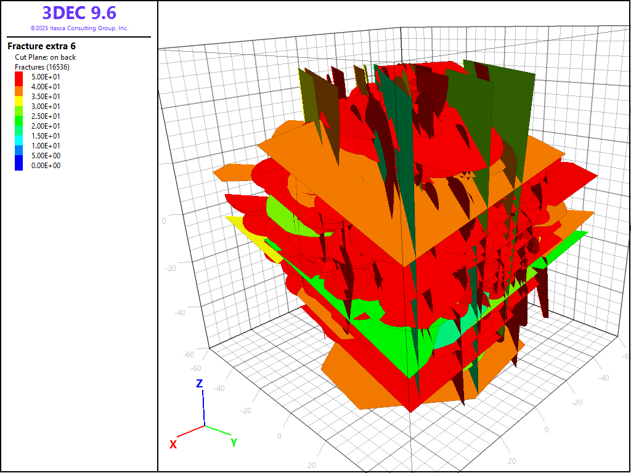
Task: Select the red legend color swatch
Action: click(x=19, y=77)
